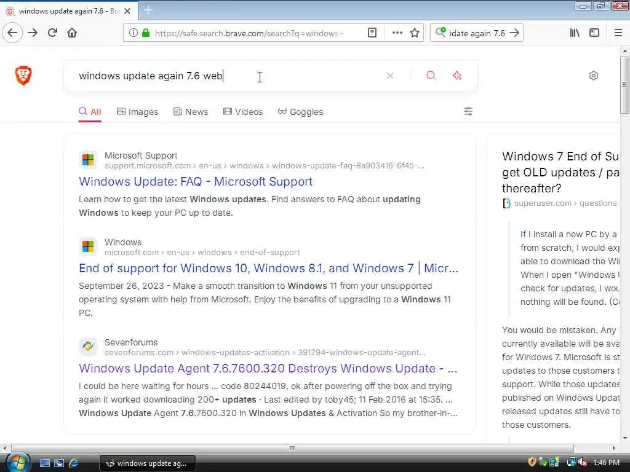Open 'Windows Update Agent 7.6.7600.320' result link
Screen dimensions: 630x472
pyautogui.click(x=268, y=368)
